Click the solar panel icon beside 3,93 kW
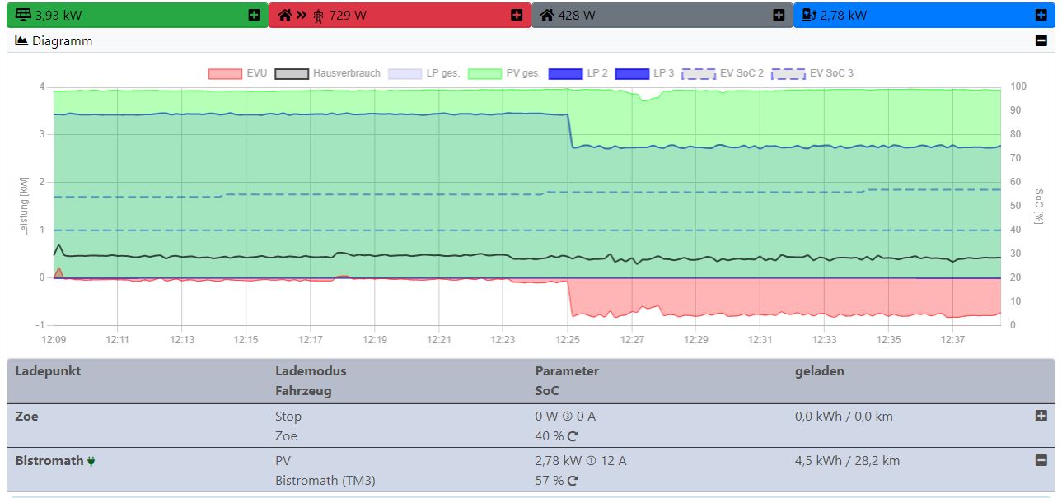Viewport: 1062px width, 498px height. tap(23, 15)
